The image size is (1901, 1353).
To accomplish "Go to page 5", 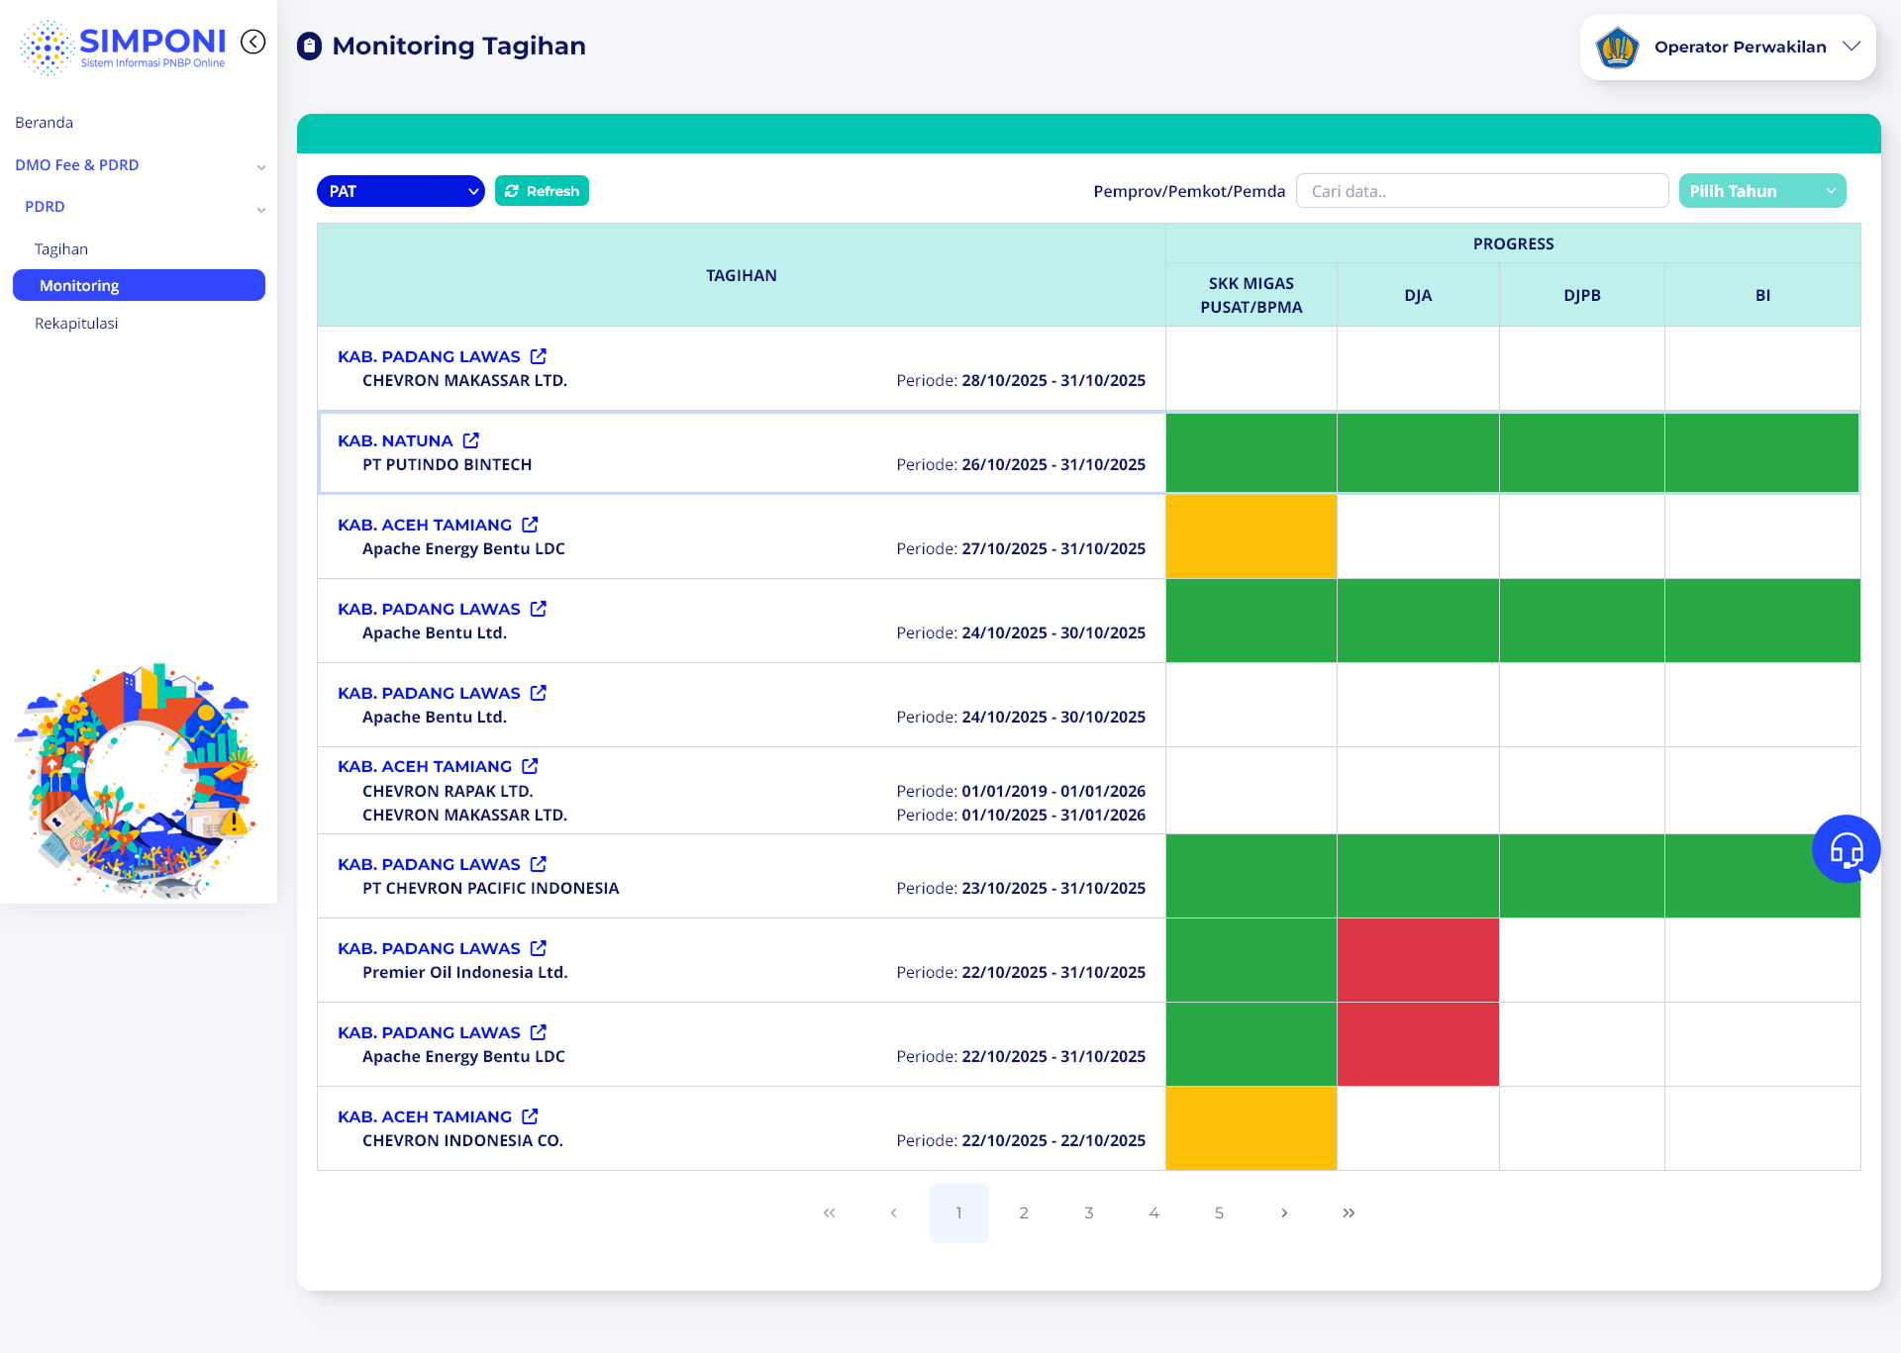I will (1220, 1212).
